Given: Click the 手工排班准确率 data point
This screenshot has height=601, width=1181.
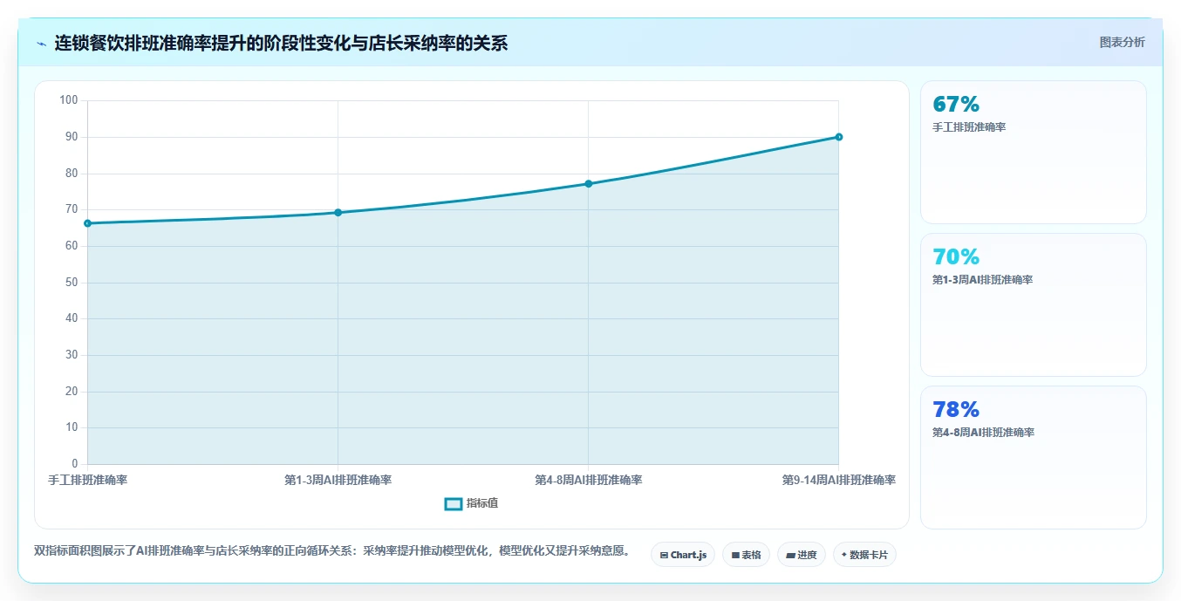Looking at the screenshot, I should click(x=87, y=223).
